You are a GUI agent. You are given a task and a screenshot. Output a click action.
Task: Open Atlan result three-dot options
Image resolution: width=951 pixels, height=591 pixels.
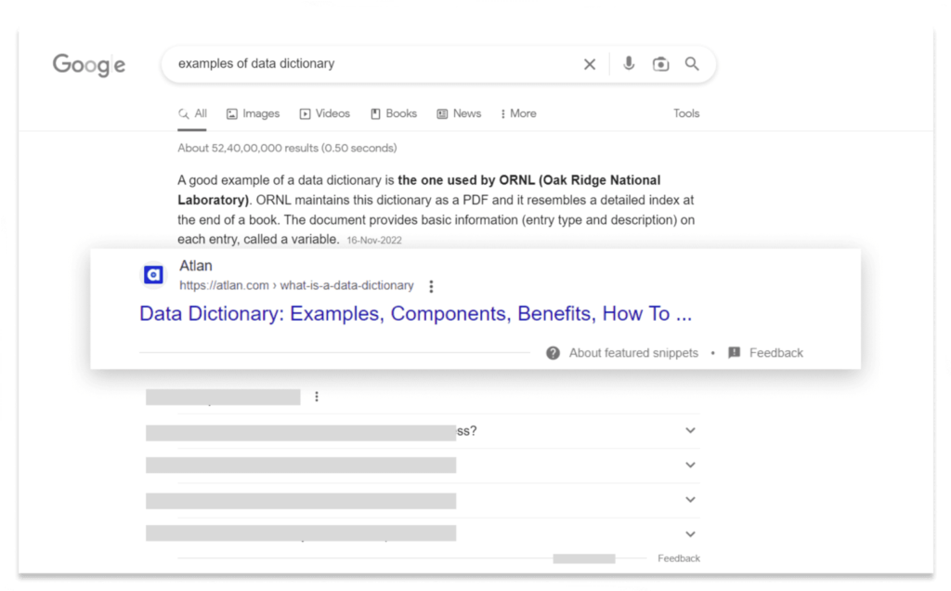[431, 286]
